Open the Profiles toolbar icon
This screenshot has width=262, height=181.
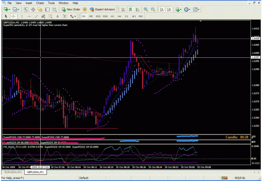click(15, 10)
